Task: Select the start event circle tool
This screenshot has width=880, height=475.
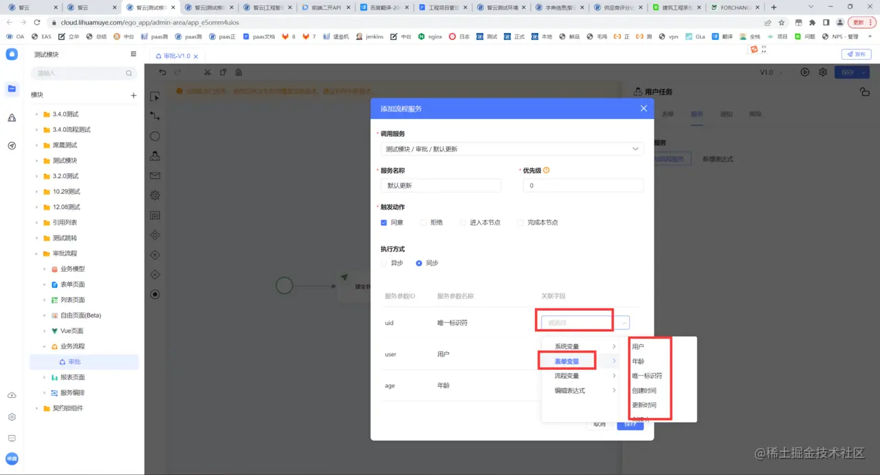Action: 155,136
